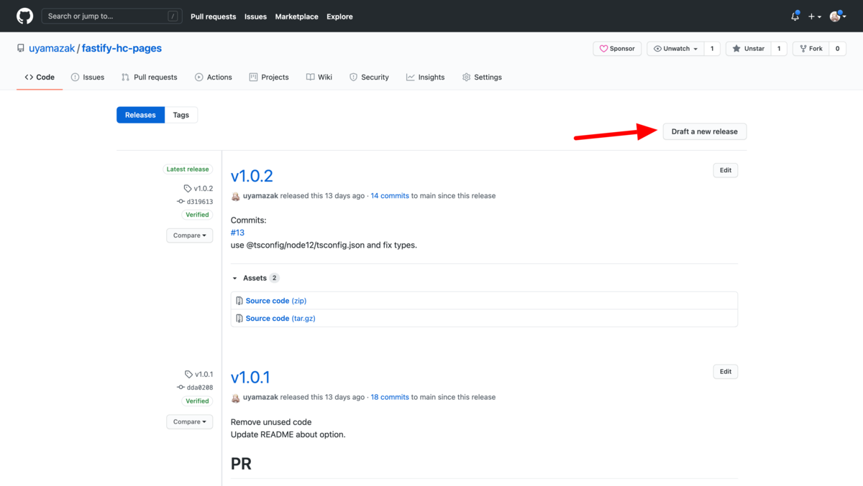Open the notifications bell

tap(795, 16)
